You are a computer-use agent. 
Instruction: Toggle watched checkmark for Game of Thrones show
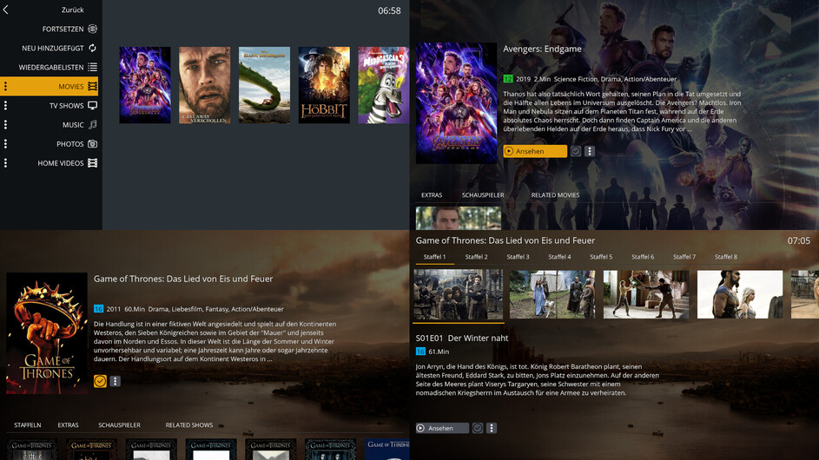point(100,381)
